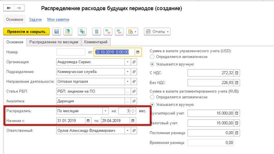Click Провести и закрыть button

click(x=26, y=32)
